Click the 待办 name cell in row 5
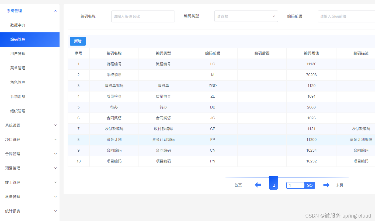375x221 pixels. 114,107
